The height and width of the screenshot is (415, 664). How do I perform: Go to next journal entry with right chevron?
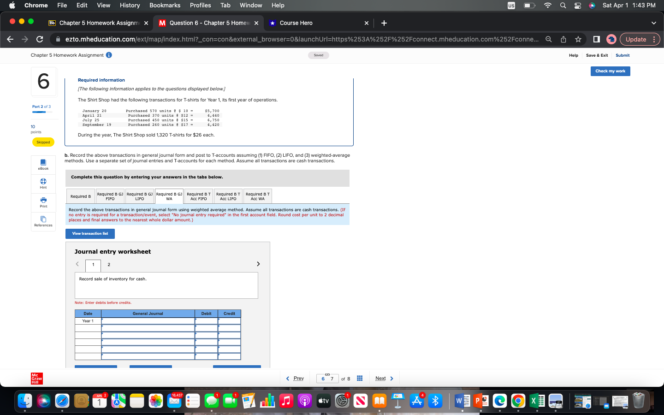tap(258, 264)
